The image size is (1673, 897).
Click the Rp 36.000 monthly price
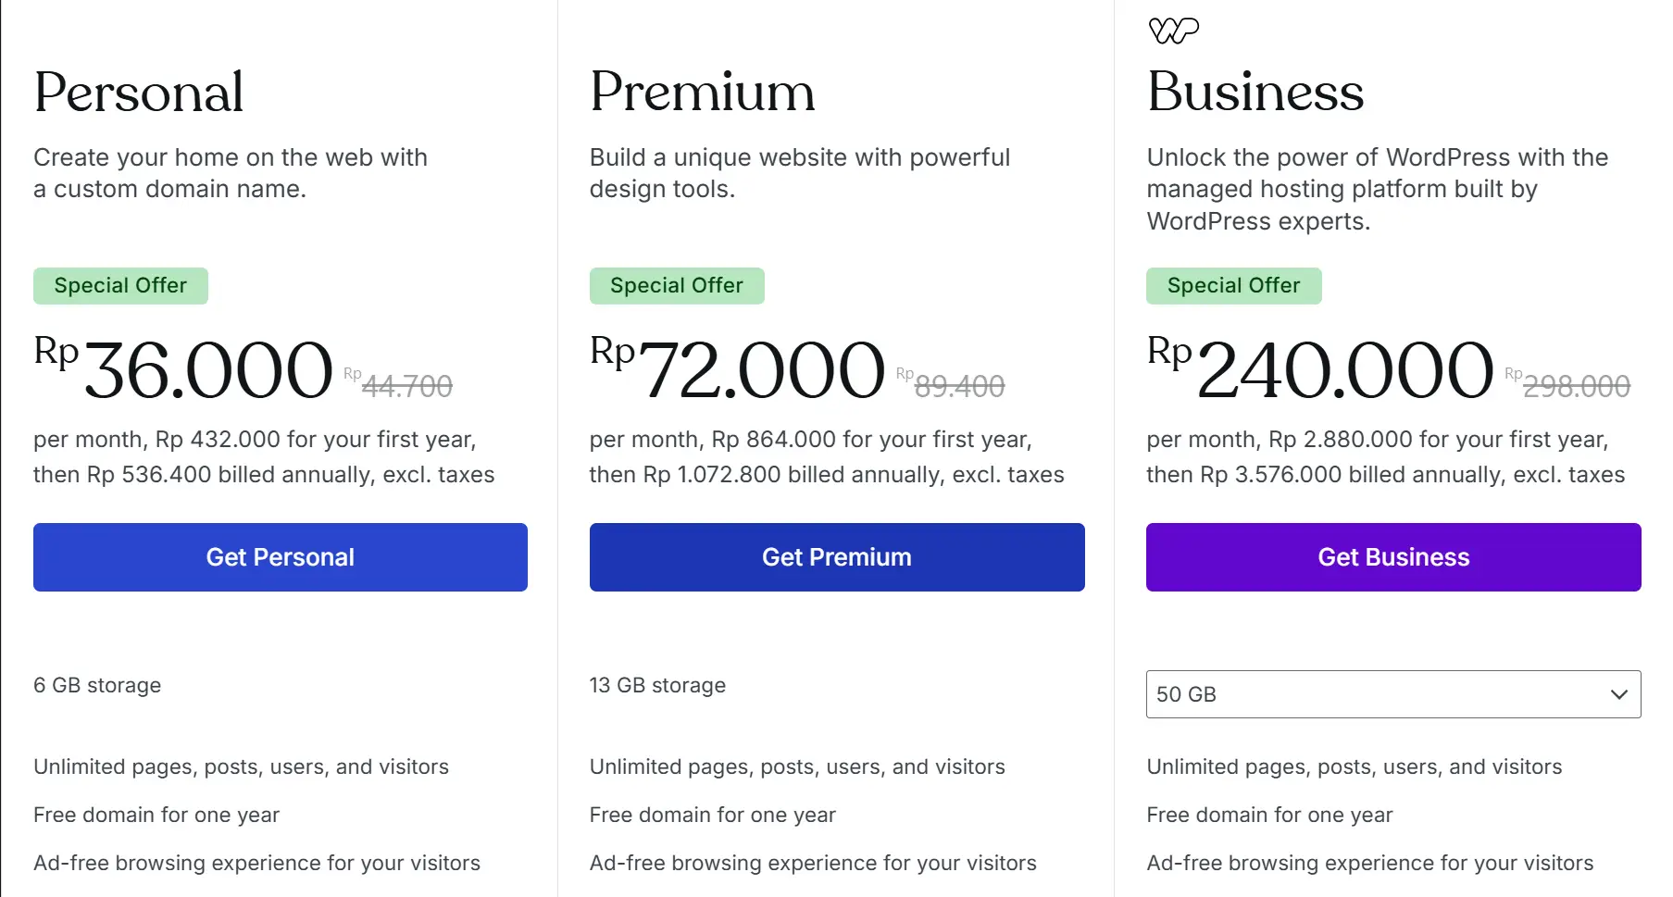point(207,370)
